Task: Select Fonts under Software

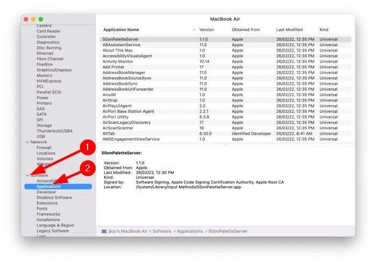Action: [x=42, y=209]
